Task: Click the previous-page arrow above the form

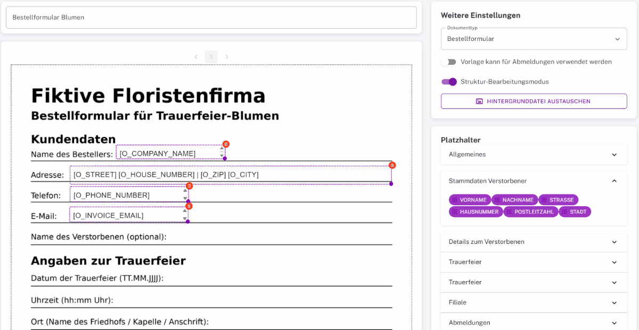Action: pos(196,56)
